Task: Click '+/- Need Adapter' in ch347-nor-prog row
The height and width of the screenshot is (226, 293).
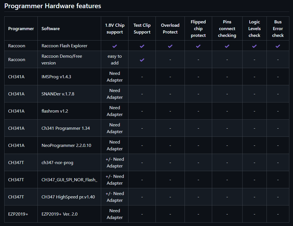Action: 115,163
